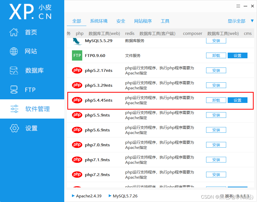Open settings for php5.4.45nts
Screen dimensions: 257x202
tap(237, 100)
